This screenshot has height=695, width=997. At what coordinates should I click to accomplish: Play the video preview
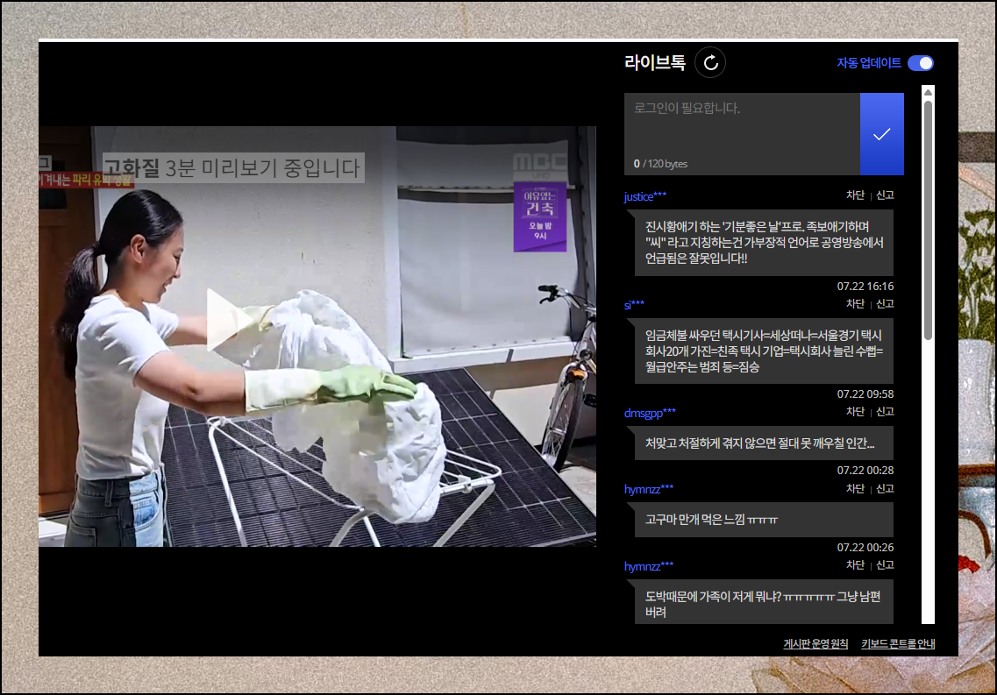click(230, 320)
